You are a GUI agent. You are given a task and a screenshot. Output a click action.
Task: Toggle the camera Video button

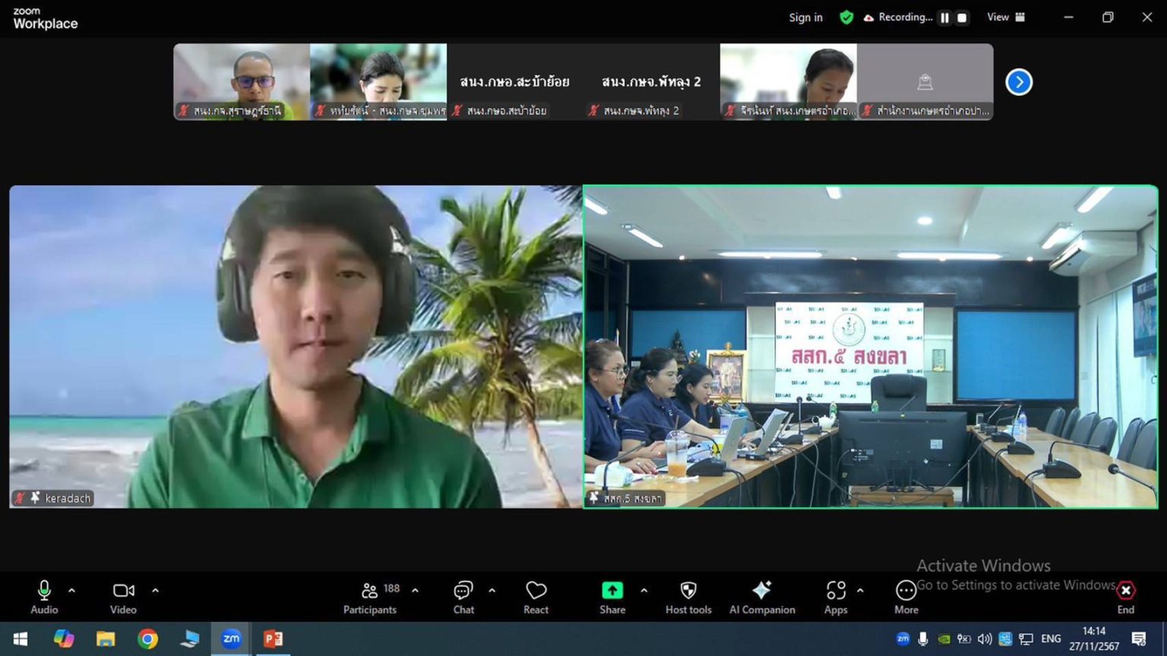point(123,597)
